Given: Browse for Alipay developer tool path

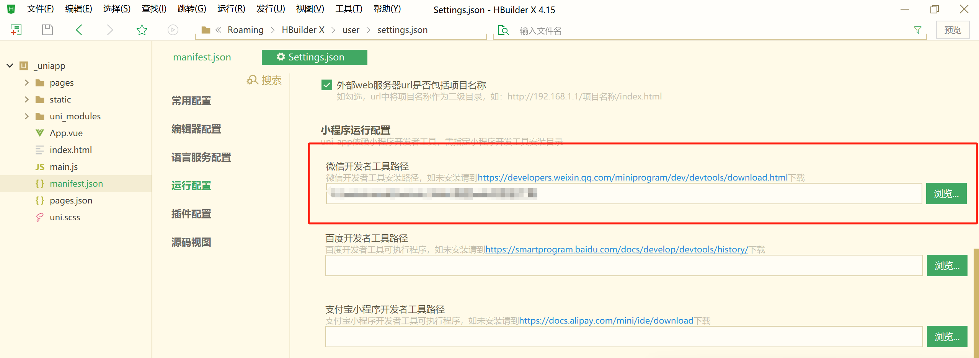Looking at the screenshot, I should coord(947,337).
